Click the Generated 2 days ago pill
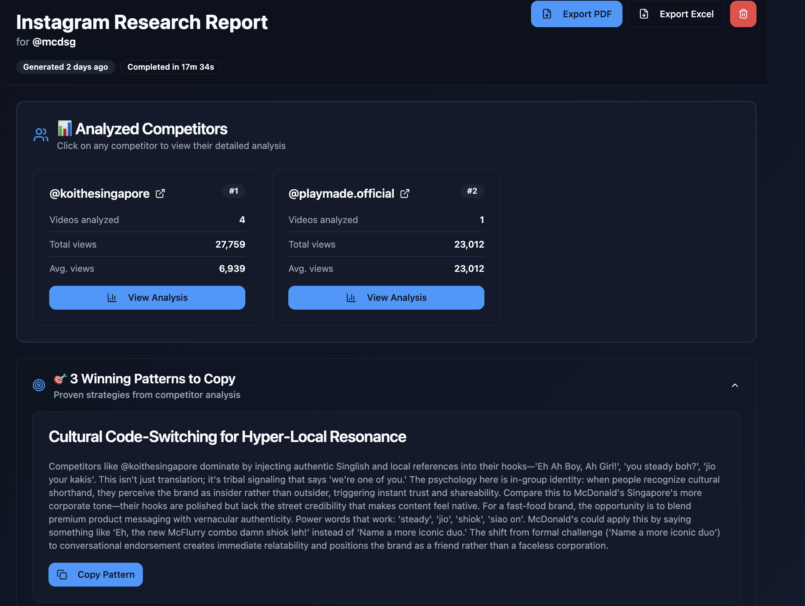Viewport: 805px width, 606px height. click(65, 67)
